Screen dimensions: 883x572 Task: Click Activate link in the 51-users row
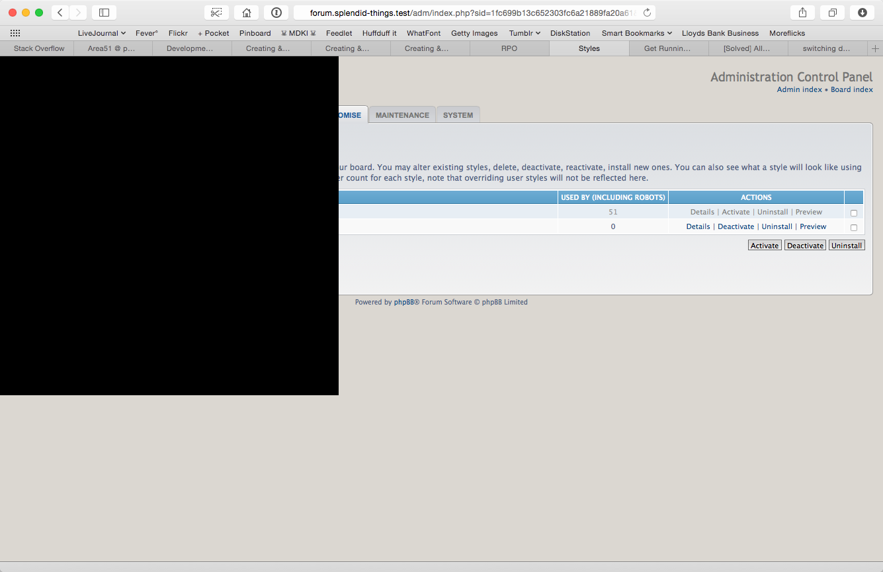click(x=736, y=212)
